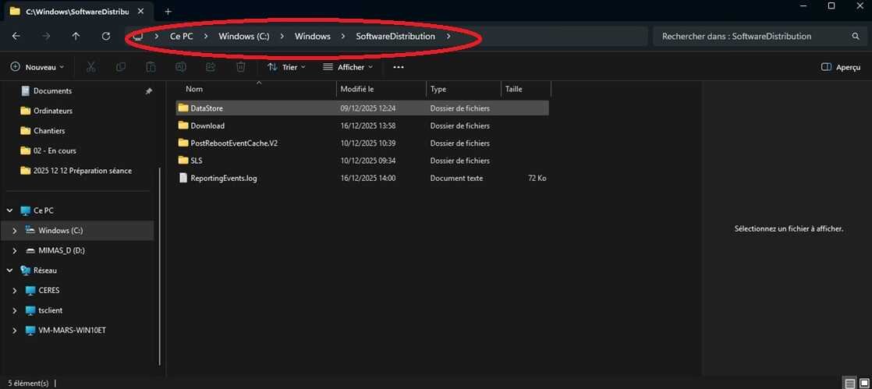Click the search magnifier icon

(856, 37)
